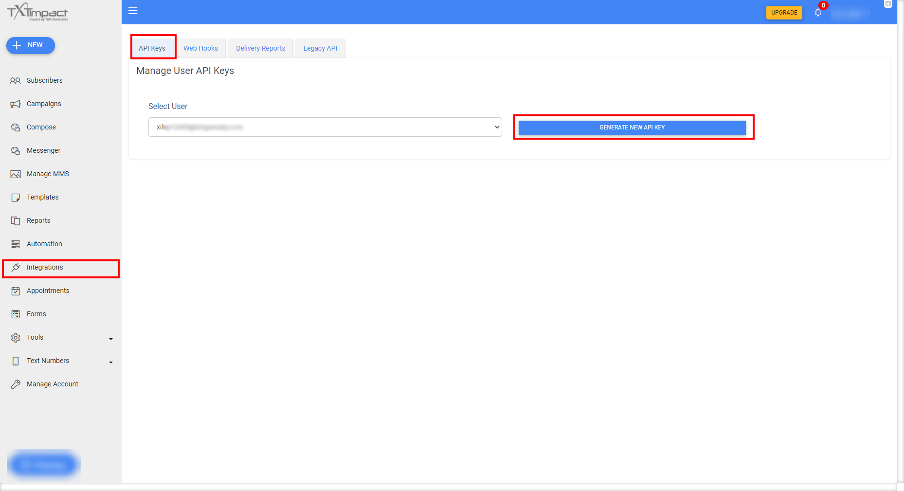Screen dimensions: 904x491
Task: Switch to the API Keys tab
Action: [152, 48]
